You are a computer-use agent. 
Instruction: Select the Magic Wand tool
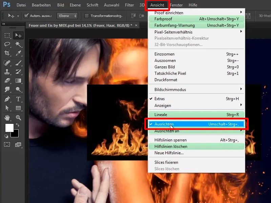(x=18, y=44)
